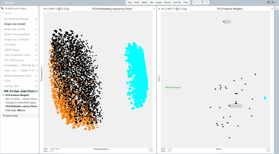The height and width of the screenshot is (154, 279).
Task: Click the Upload Data button
Action: coord(10,116)
